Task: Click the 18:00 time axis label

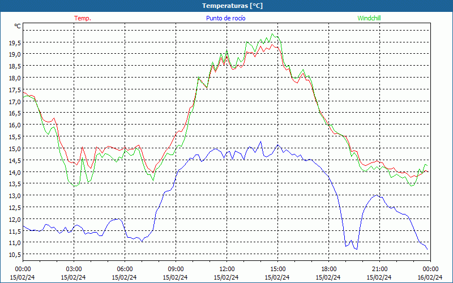Action: (329, 269)
